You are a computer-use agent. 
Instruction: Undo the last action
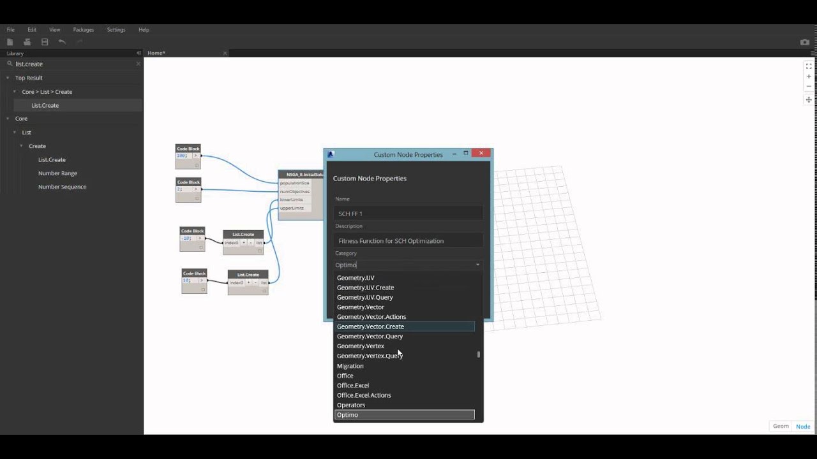pos(62,41)
